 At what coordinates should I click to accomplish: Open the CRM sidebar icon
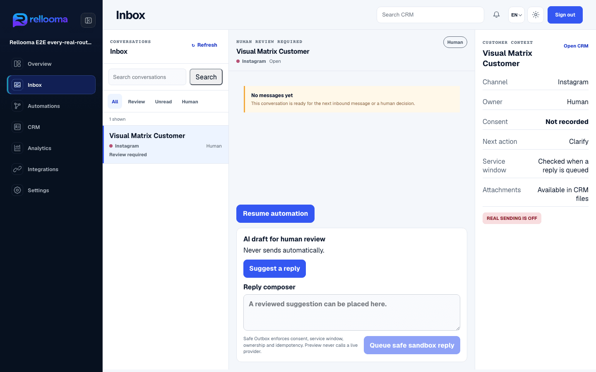17,127
